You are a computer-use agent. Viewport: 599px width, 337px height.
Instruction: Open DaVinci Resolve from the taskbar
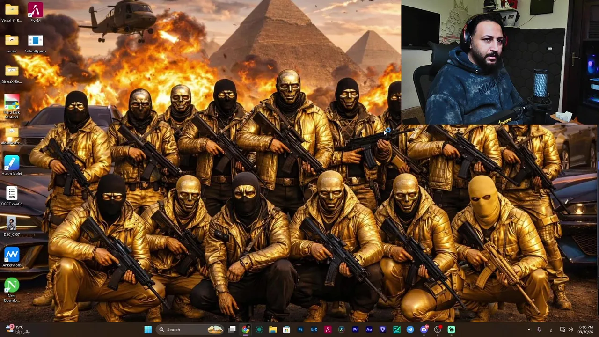pyautogui.click(x=341, y=330)
